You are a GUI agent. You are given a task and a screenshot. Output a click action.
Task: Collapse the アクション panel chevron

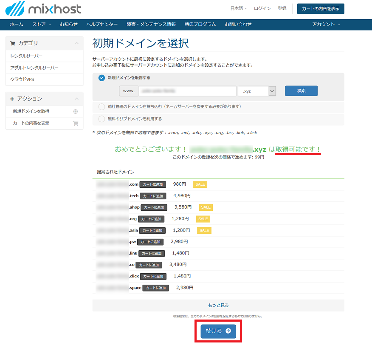click(76, 99)
